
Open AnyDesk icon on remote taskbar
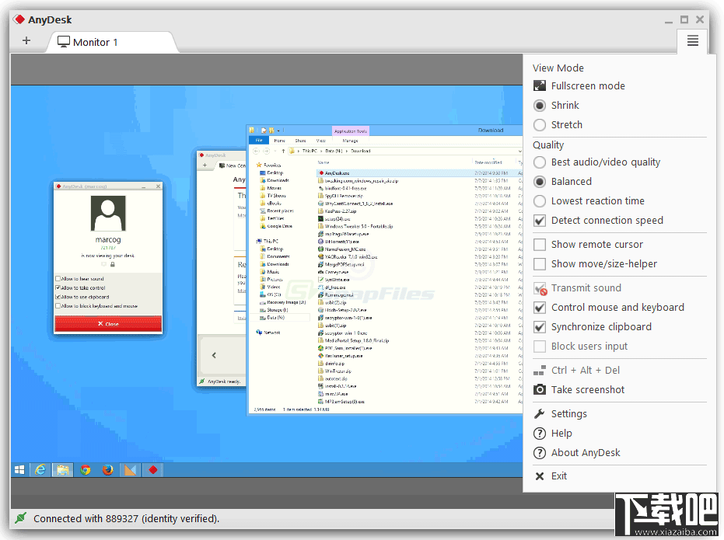[153, 470]
